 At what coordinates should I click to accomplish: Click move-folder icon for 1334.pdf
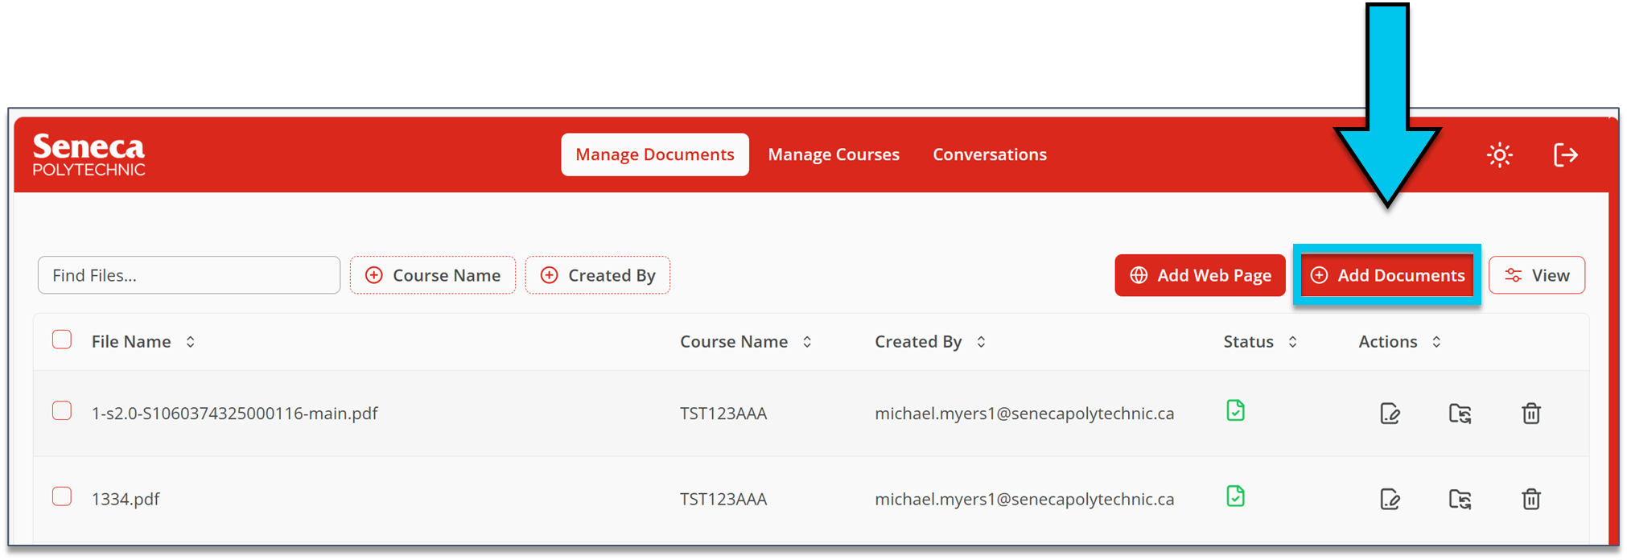click(x=1460, y=499)
